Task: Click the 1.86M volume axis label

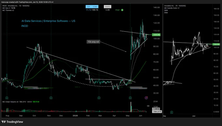Action: (x=156, y=109)
